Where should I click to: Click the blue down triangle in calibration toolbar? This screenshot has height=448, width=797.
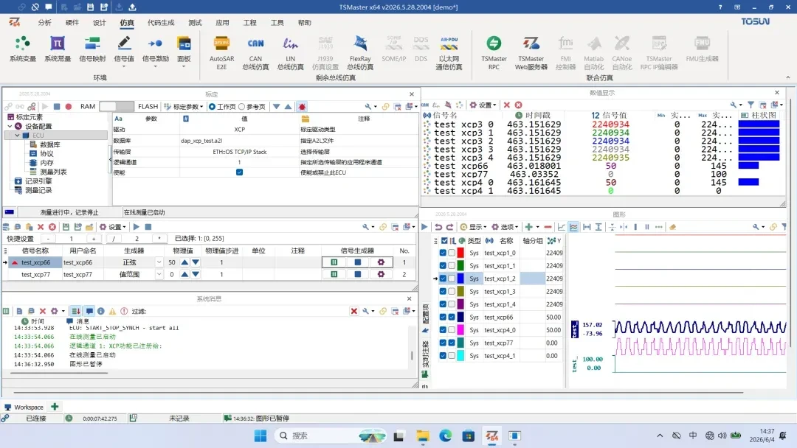[x=276, y=107]
